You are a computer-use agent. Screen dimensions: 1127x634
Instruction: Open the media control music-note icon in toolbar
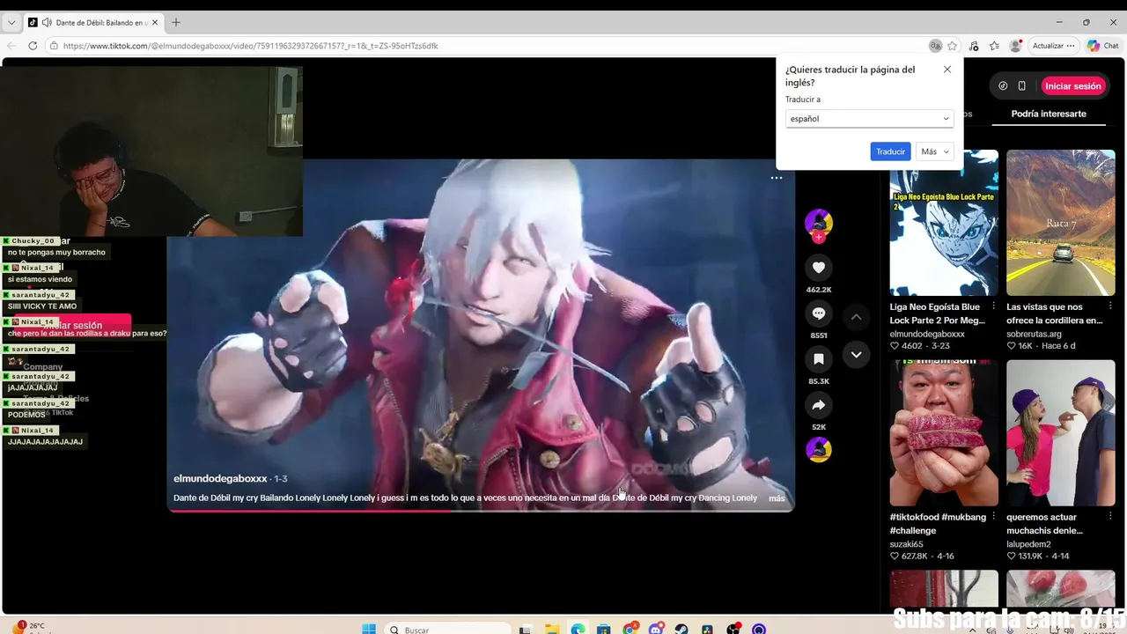[975, 46]
